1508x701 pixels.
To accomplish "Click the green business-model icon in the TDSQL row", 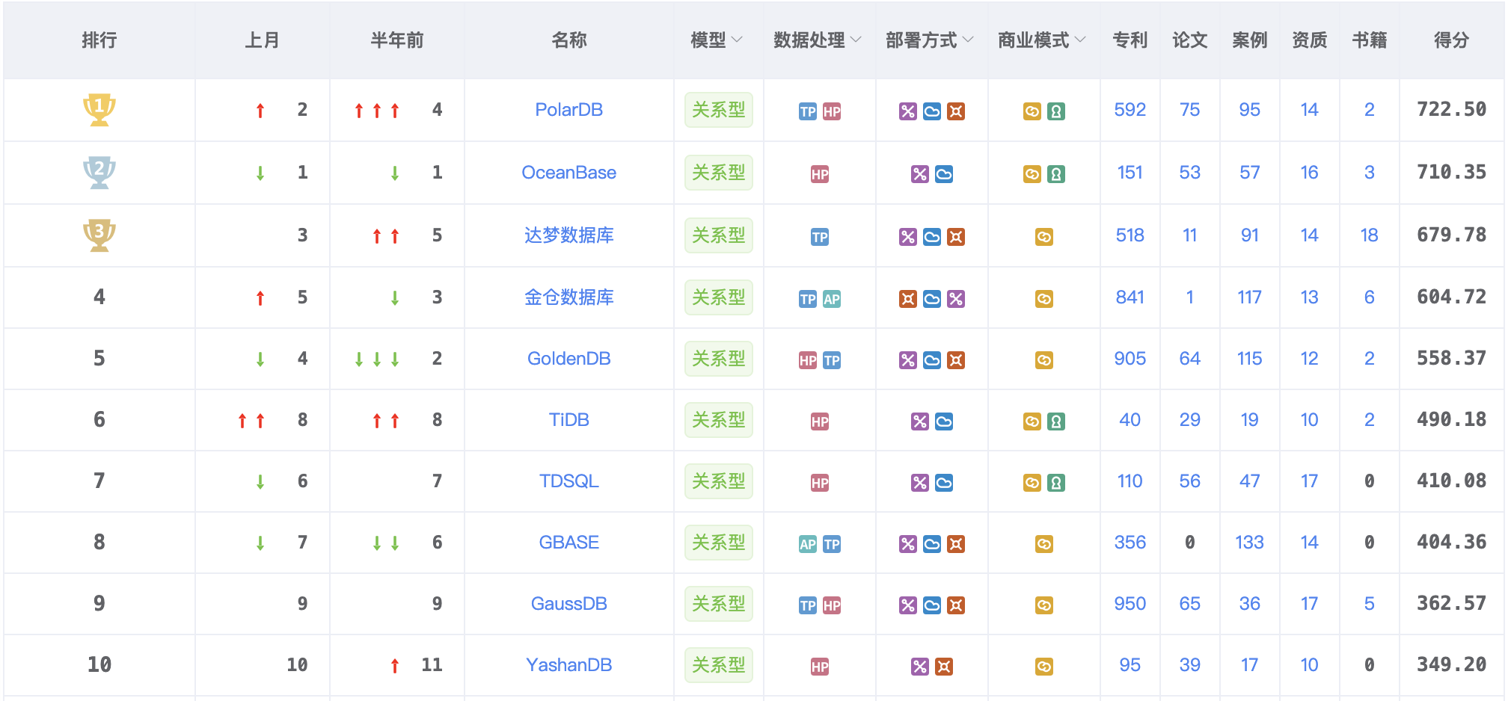I will (x=1056, y=483).
